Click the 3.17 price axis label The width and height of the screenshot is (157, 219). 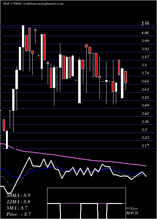(x=145, y=146)
